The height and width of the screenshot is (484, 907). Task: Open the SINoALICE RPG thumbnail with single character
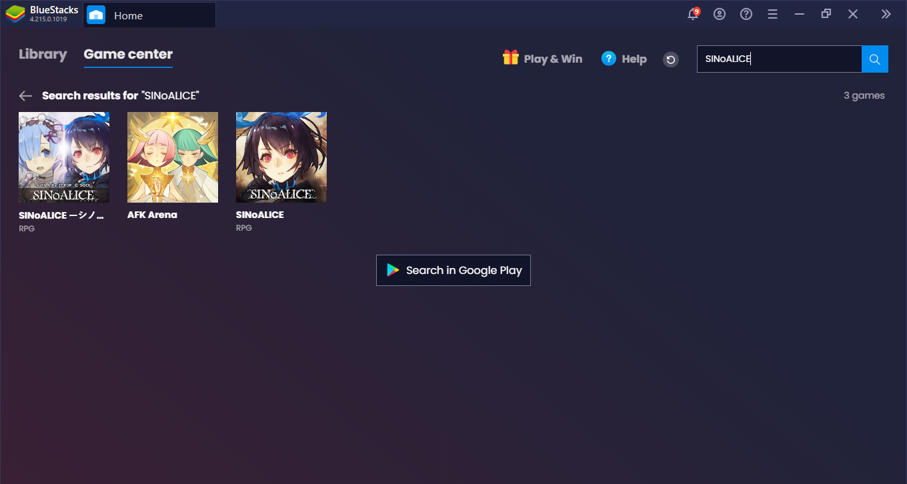pos(281,157)
